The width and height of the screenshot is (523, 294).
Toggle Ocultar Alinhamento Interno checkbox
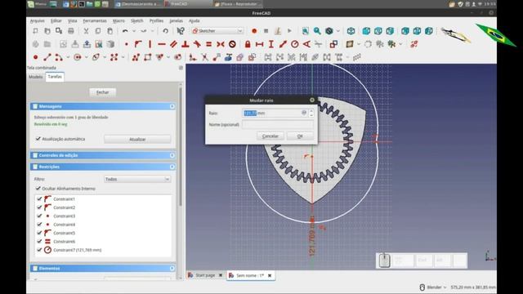(x=38, y=189)
